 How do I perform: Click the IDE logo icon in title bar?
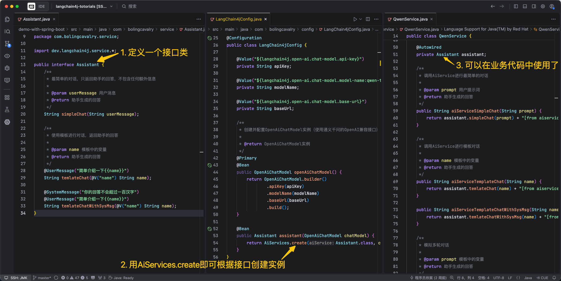pyautogui.click(x=31, y=6)
